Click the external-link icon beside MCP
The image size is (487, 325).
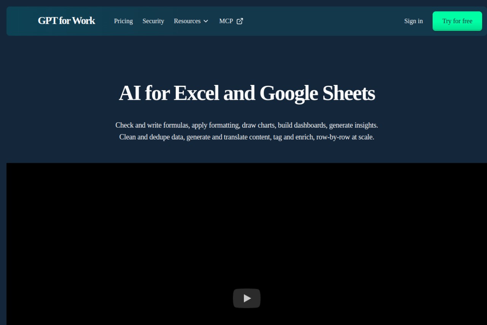tap(240, 21)
